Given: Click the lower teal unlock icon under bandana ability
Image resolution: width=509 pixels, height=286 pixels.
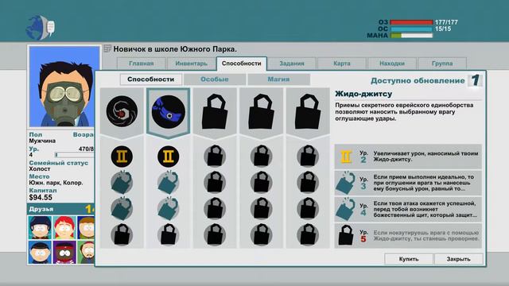Looking at the screenshot, I should pyautogui.click(x=168, y=209).
